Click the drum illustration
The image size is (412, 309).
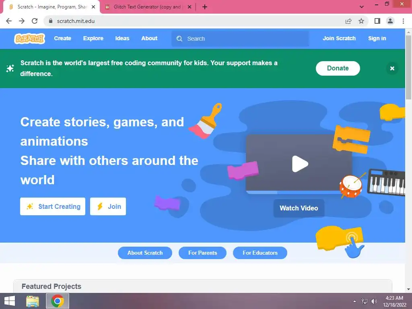351,186
